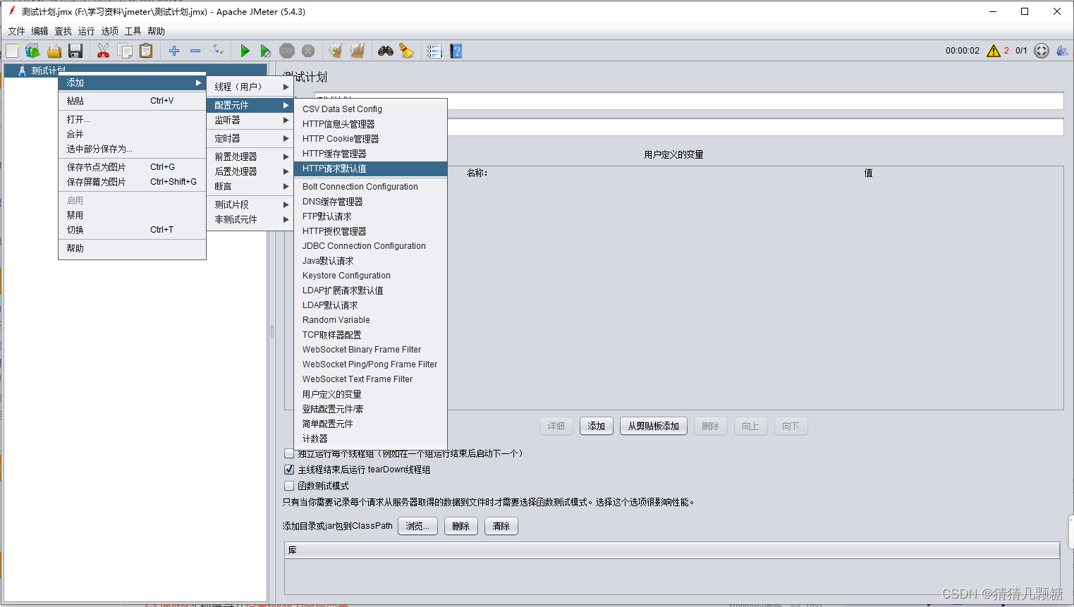Click the yellow warning triangle log icon
Screen dimensions: 1074x607
[x=994, y=51]
